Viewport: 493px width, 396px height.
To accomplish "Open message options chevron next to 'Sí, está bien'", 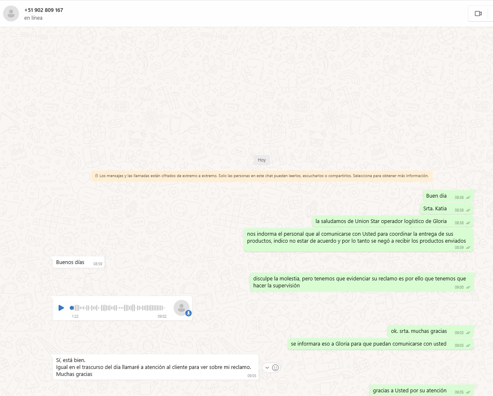I will tap(267, 368).
